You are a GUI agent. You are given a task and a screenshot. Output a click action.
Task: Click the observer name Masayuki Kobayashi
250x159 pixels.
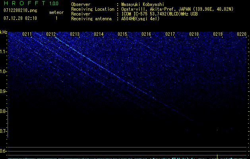[x=142, y=4]
